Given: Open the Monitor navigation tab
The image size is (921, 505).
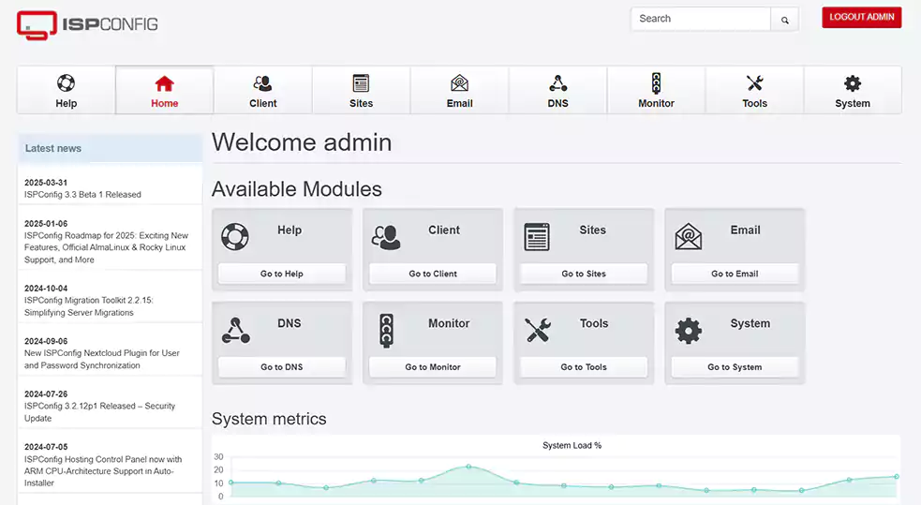Looking at the screenshot, I should (x=656, y=91).
